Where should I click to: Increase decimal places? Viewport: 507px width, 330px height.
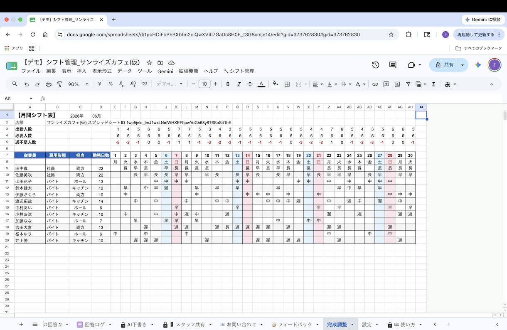133,84
